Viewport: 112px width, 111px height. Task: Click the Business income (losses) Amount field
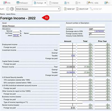tap(68, 97)
